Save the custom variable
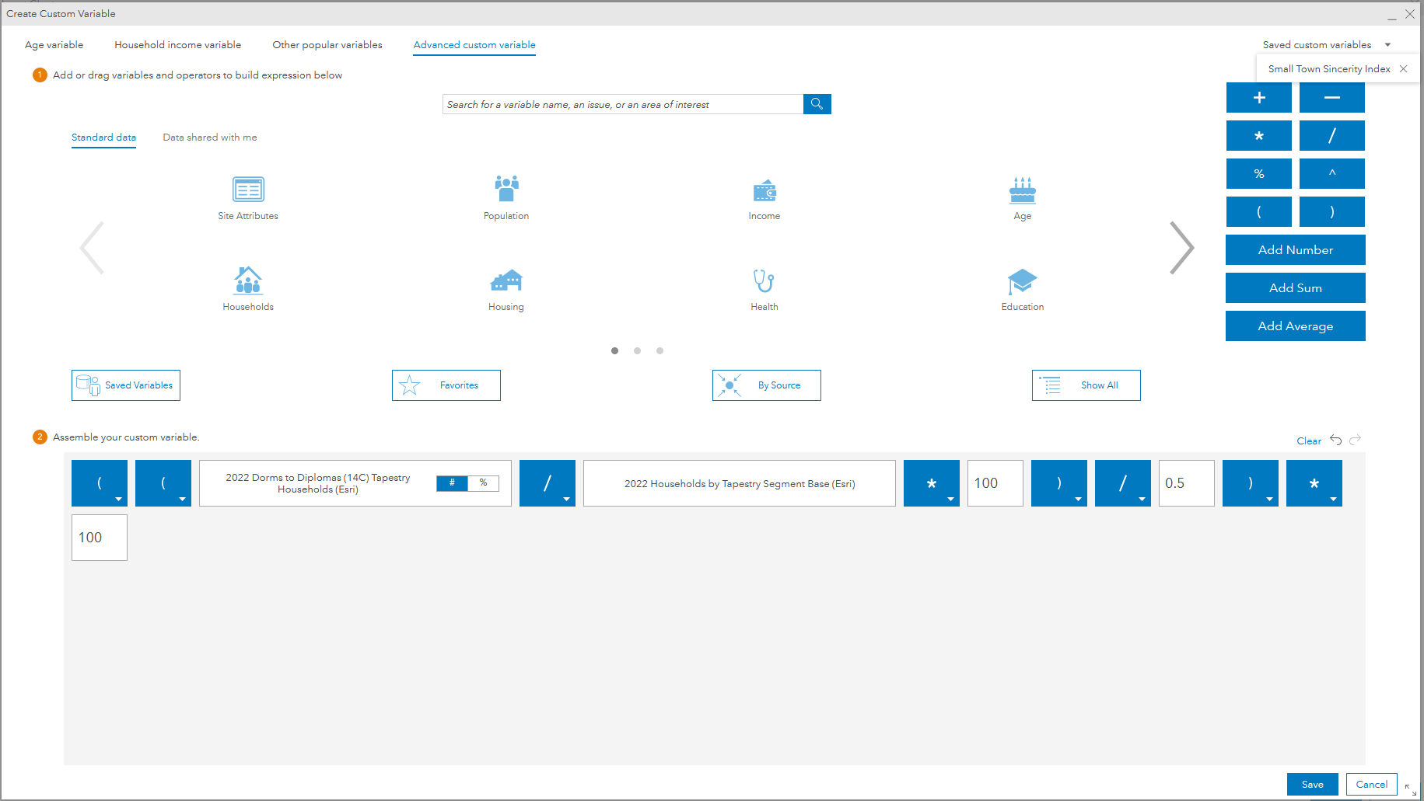This screenshot has width=1424, height=801. pos(1312,784)
